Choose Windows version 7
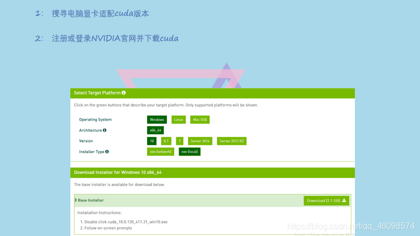 coord(180,141)
